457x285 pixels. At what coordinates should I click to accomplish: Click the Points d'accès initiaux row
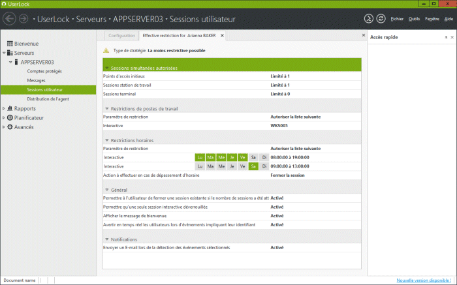232,76
